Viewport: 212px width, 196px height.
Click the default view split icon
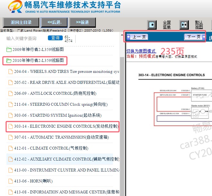184,25
